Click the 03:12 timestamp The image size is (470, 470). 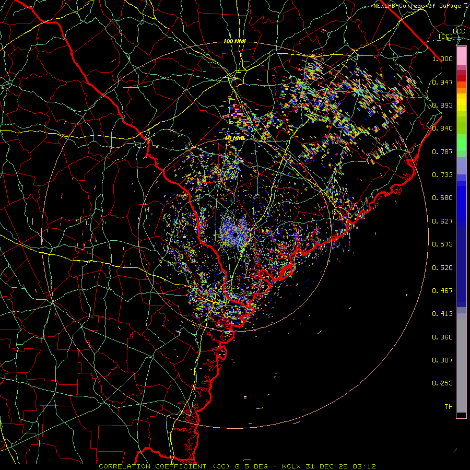[365, 466]
